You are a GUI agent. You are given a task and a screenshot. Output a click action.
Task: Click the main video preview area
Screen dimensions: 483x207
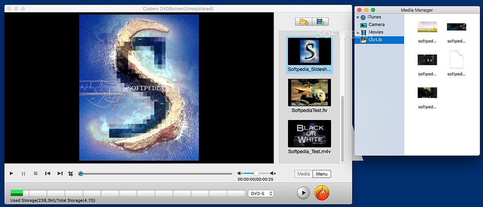coord(139,88)
